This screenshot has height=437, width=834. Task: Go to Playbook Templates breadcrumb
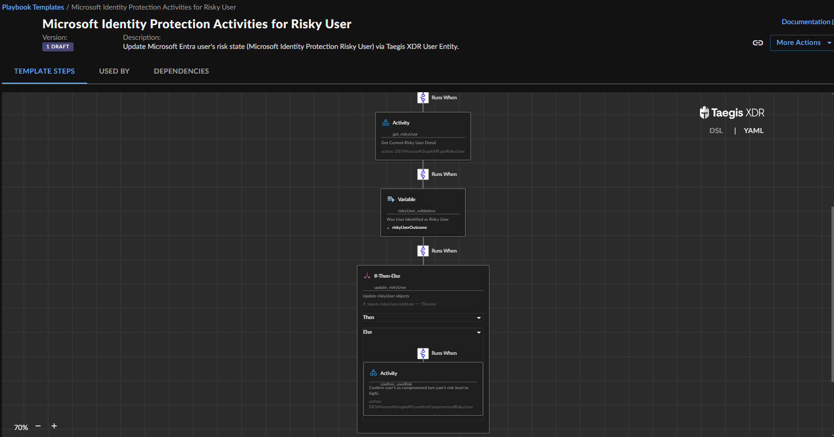(x=33, y=7)
